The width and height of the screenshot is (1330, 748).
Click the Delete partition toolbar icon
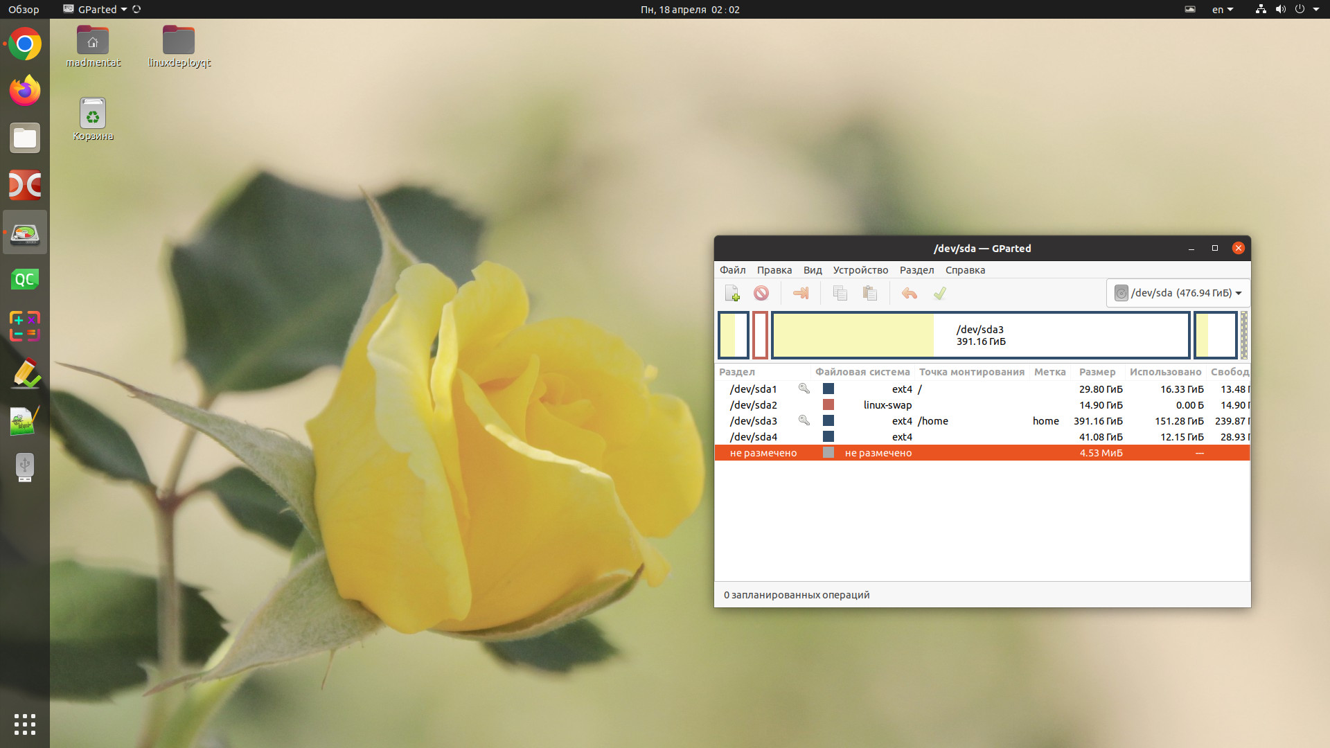pos(761,294)
